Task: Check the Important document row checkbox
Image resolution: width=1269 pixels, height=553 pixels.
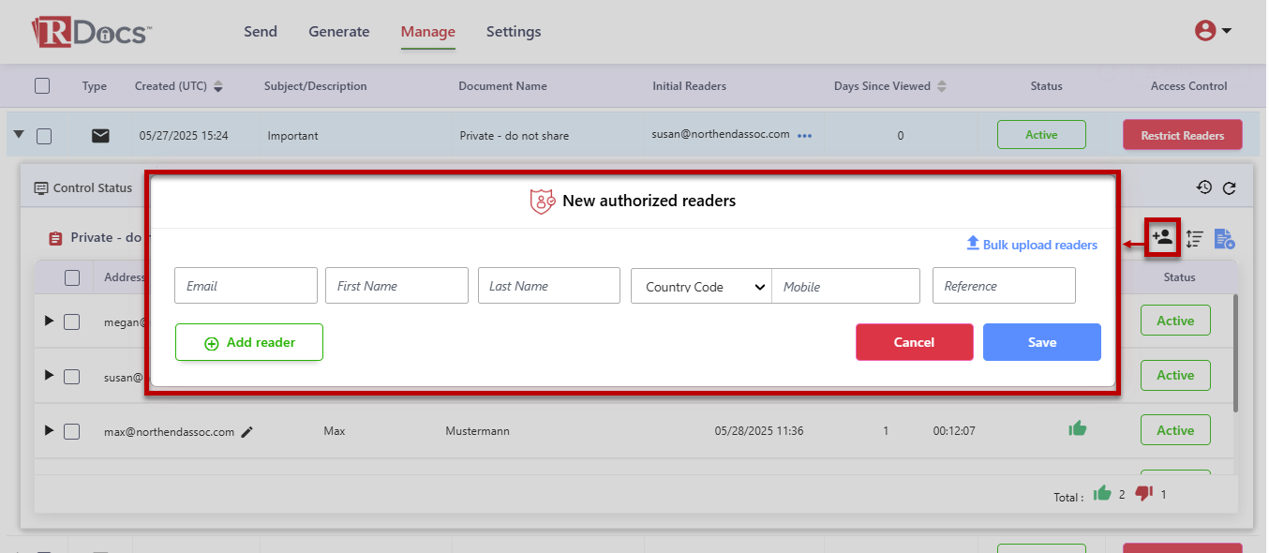Action: [44, 137]
